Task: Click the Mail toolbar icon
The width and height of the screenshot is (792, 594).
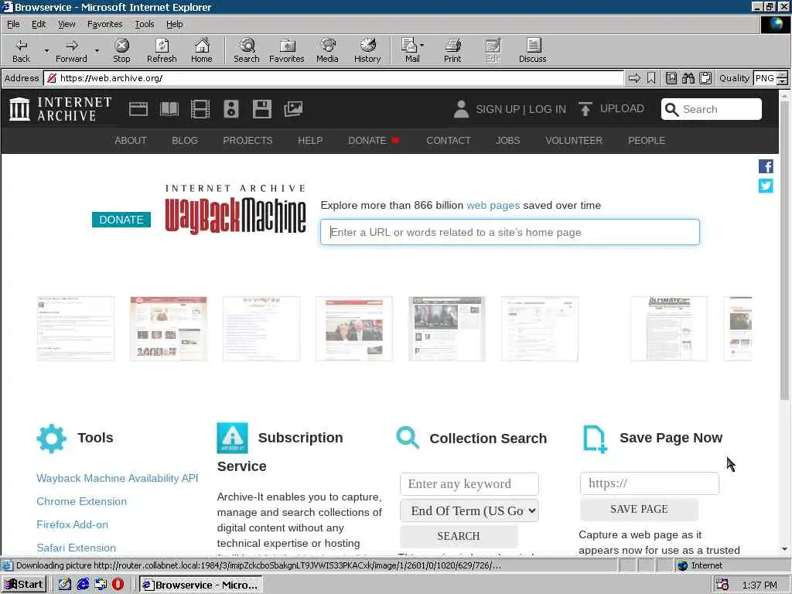Action: tap(410, 50)
